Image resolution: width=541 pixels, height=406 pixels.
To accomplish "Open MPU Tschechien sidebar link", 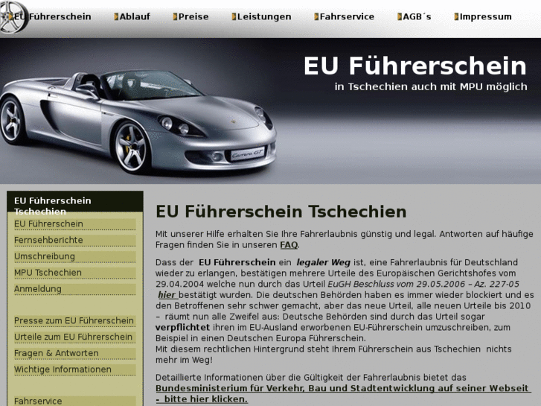I will click(x=75, y=273).
